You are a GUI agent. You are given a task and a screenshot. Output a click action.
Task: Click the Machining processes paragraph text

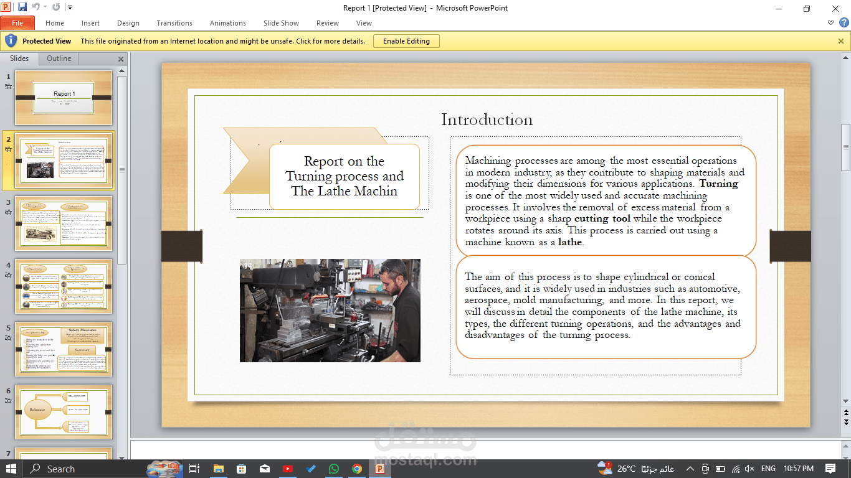[606, 200]
